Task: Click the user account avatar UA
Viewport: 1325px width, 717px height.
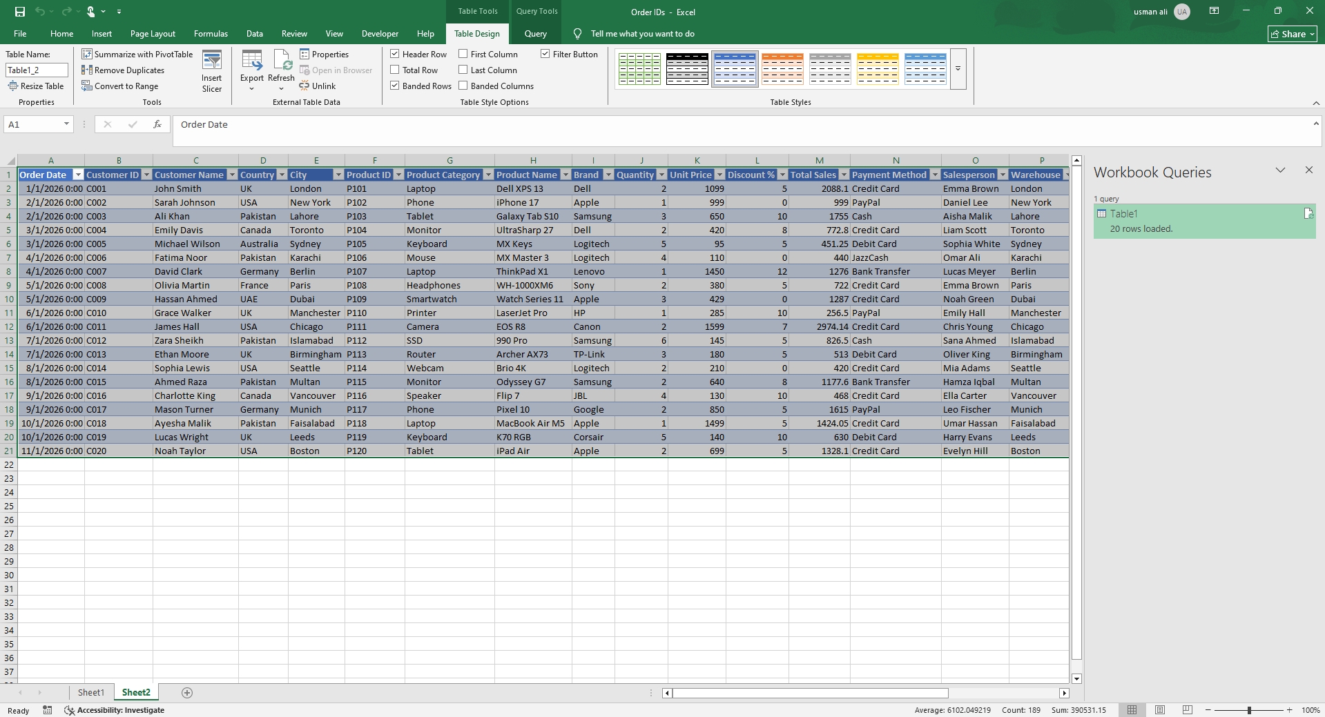Action: (1182, 12)
